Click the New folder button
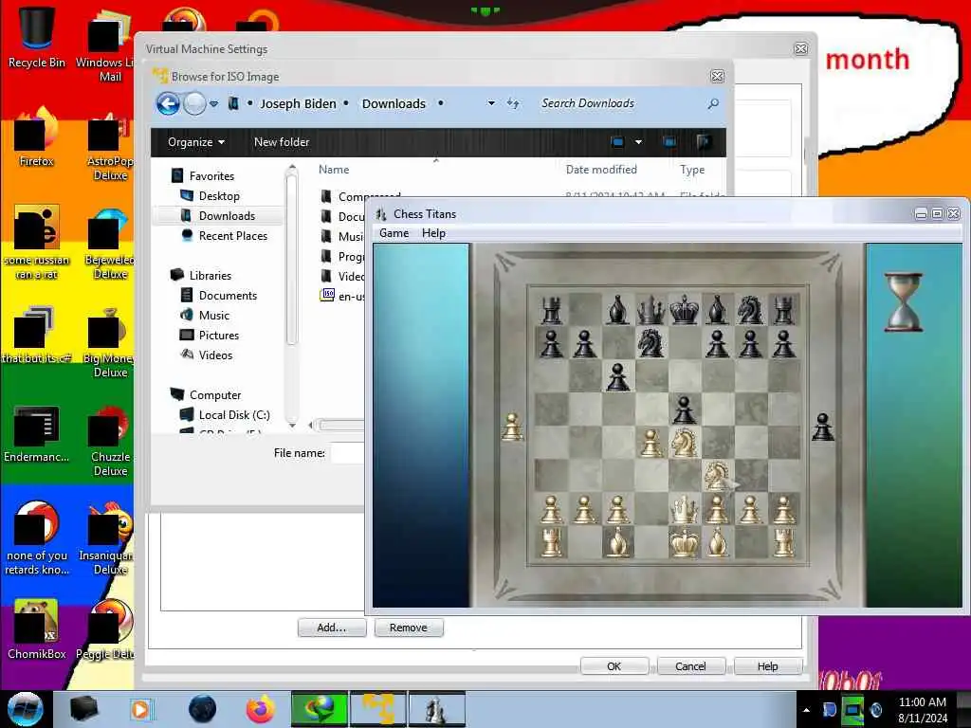971x728 pixels. pos(281,142)
